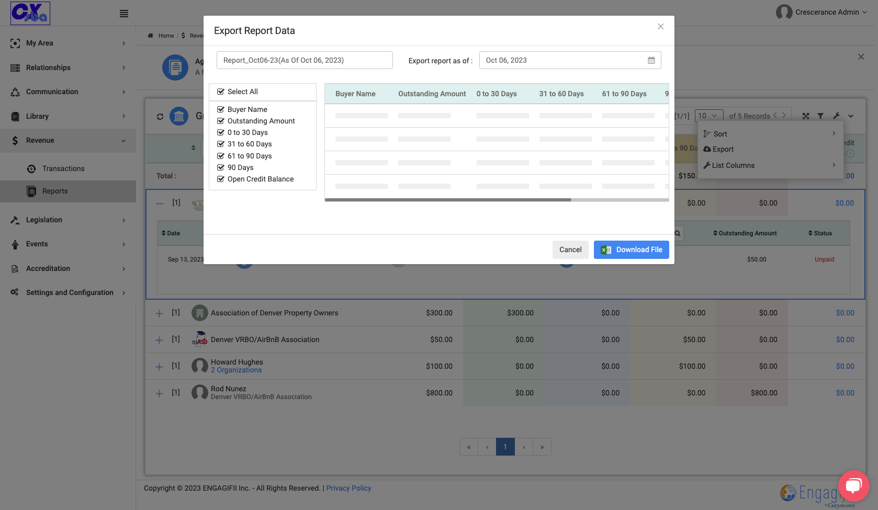Click the search magnifier icon

[x=678, y=233]
